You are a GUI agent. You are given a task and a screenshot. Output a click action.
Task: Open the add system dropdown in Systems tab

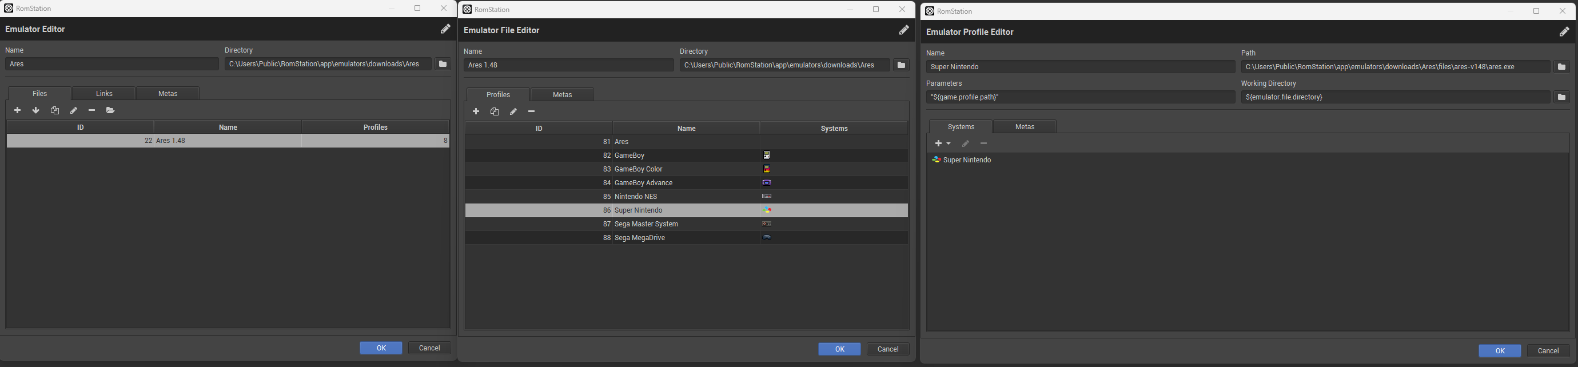[x=942, y=143]
